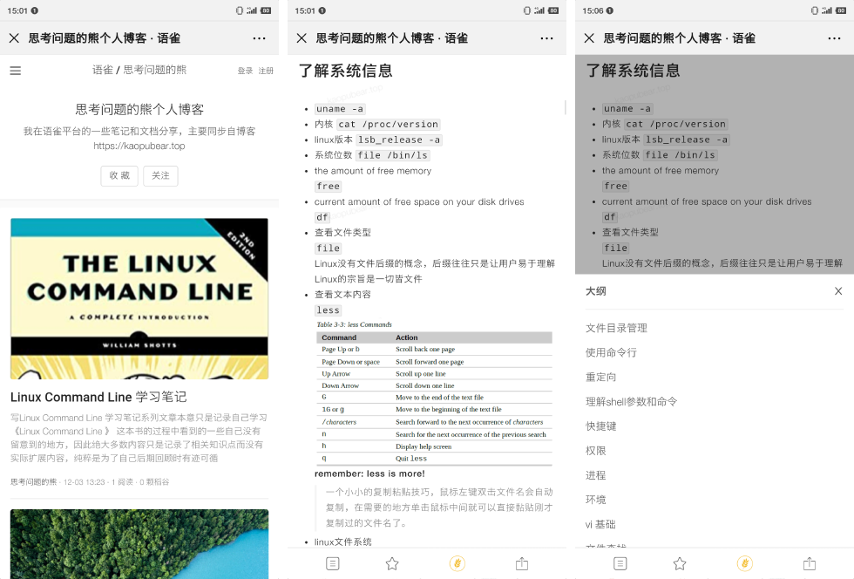Viewport: 854px width, 579px height.
Task: Jump to 文件目录管理 in the outline
Action: point(617,328)
